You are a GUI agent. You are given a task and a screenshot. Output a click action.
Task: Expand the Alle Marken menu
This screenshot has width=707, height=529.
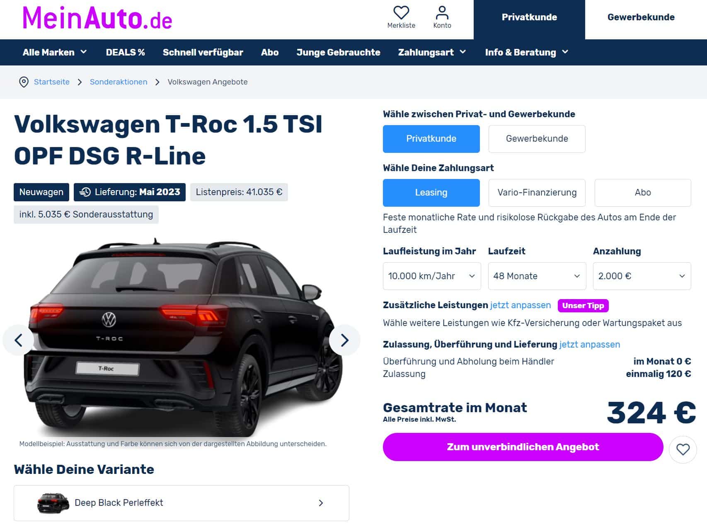coord(55,52)
